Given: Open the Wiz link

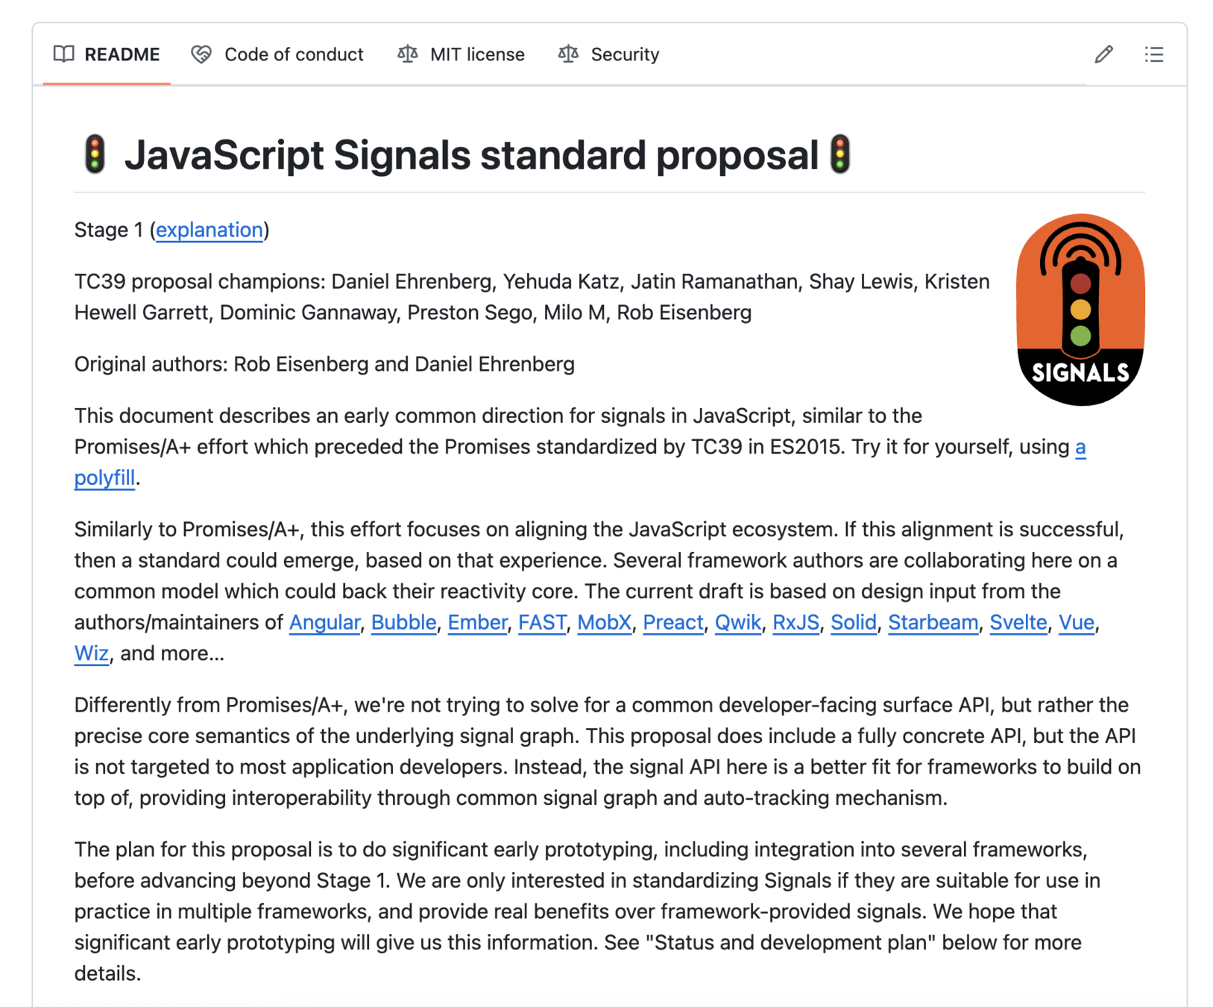Looking at the screenshot, I should [92, 653].
